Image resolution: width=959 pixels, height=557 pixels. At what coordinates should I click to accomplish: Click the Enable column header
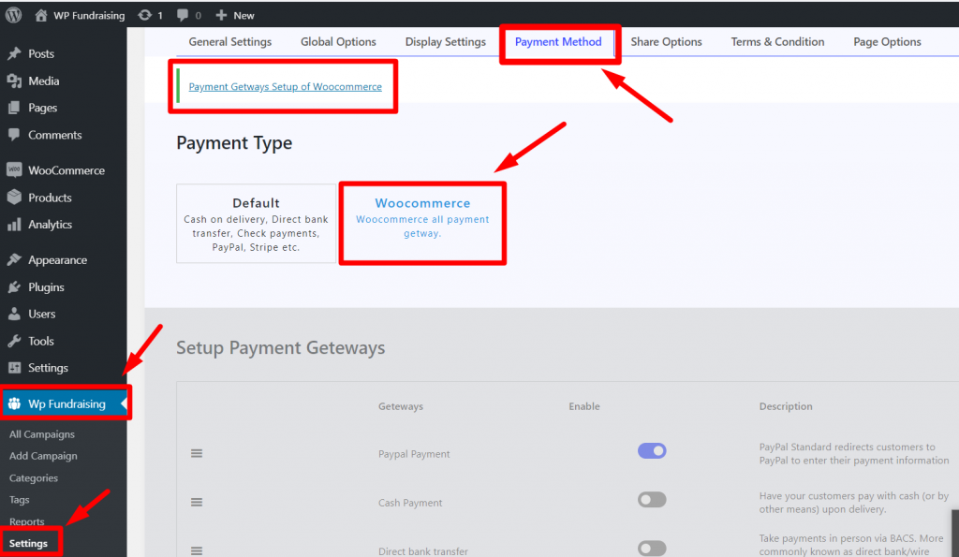[x=584, y=406]
